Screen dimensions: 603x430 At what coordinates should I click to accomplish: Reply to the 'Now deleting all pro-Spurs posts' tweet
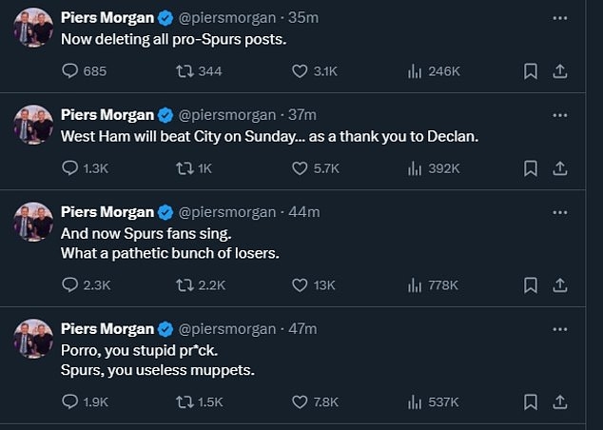coord(69,70)
